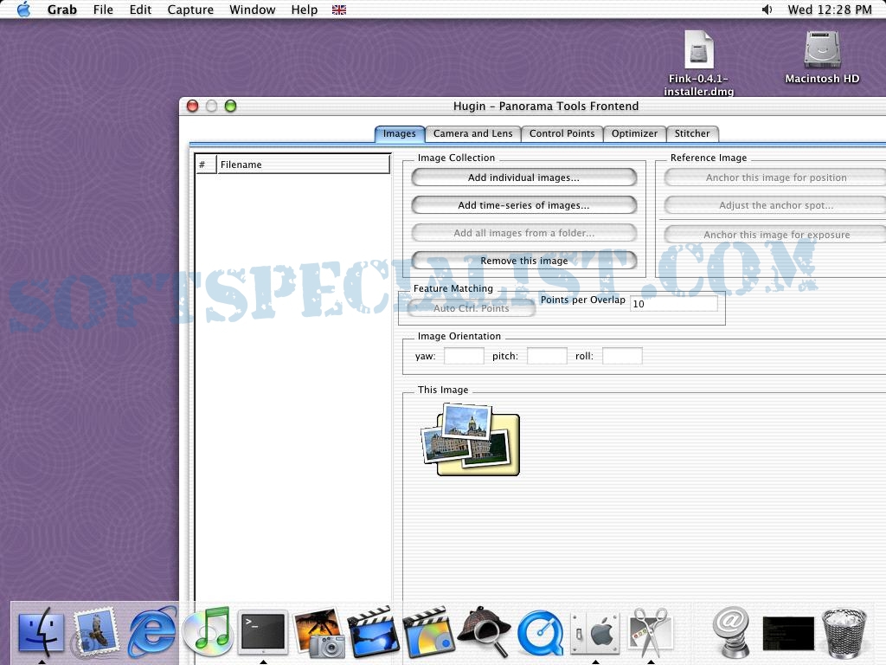Switch to Terminal via dock icon

click(x=263, y=632)
